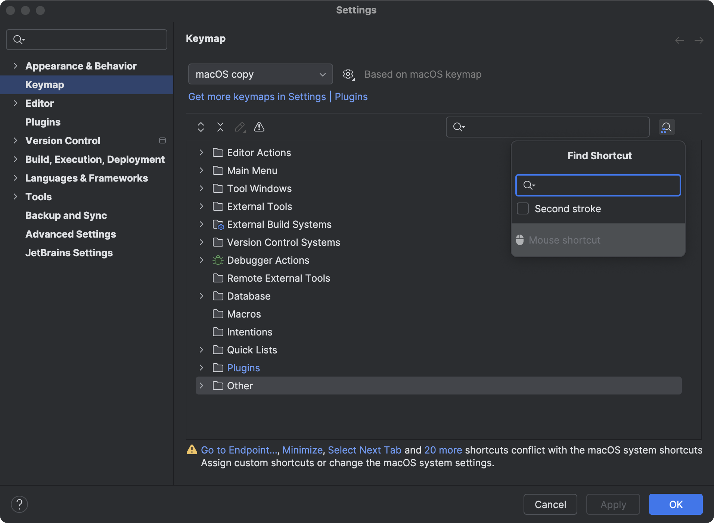Open find actions by shortcut tool
The width and height of the screenshot is (714, 523).
667,127
